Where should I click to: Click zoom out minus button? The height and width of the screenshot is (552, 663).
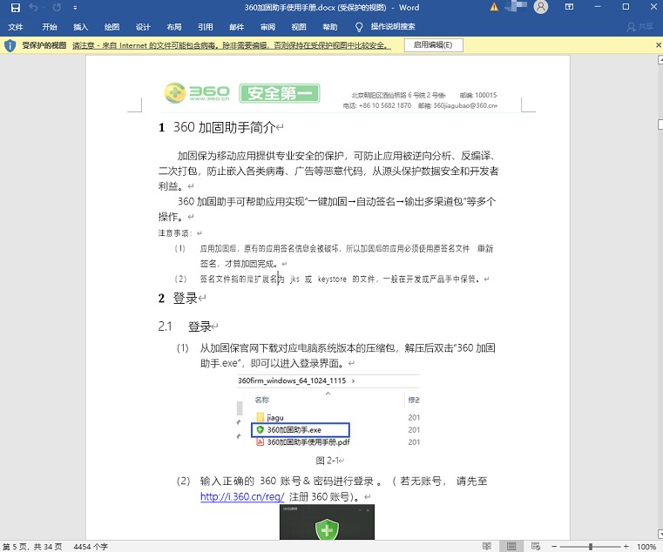[x=554, y=547]
